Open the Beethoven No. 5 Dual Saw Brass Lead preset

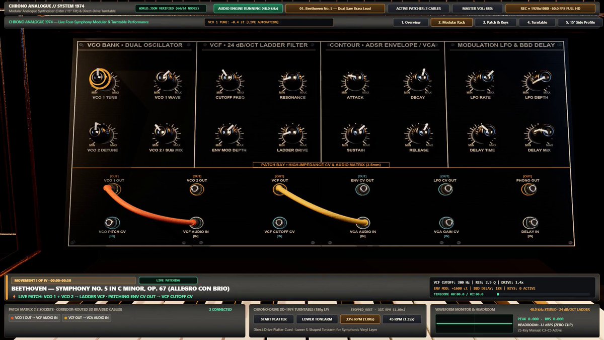pos(335,9)
